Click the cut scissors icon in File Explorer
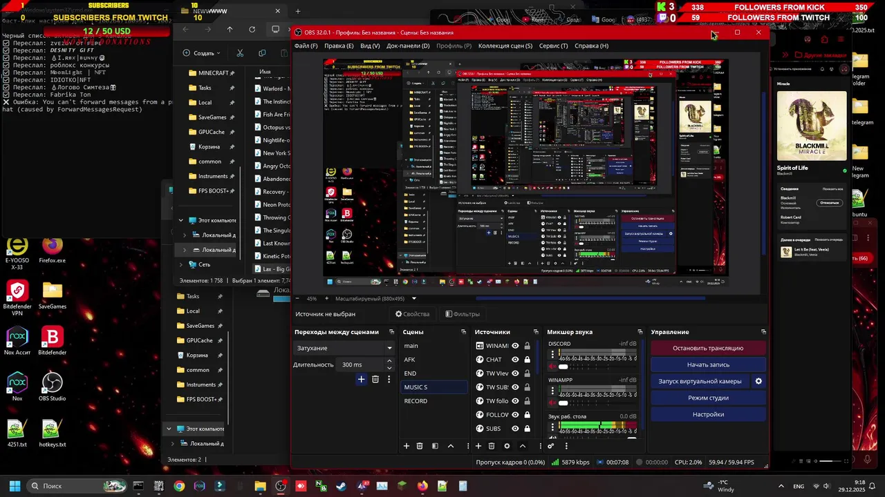This screenshot has height=497, width=885. click(240, 53)
